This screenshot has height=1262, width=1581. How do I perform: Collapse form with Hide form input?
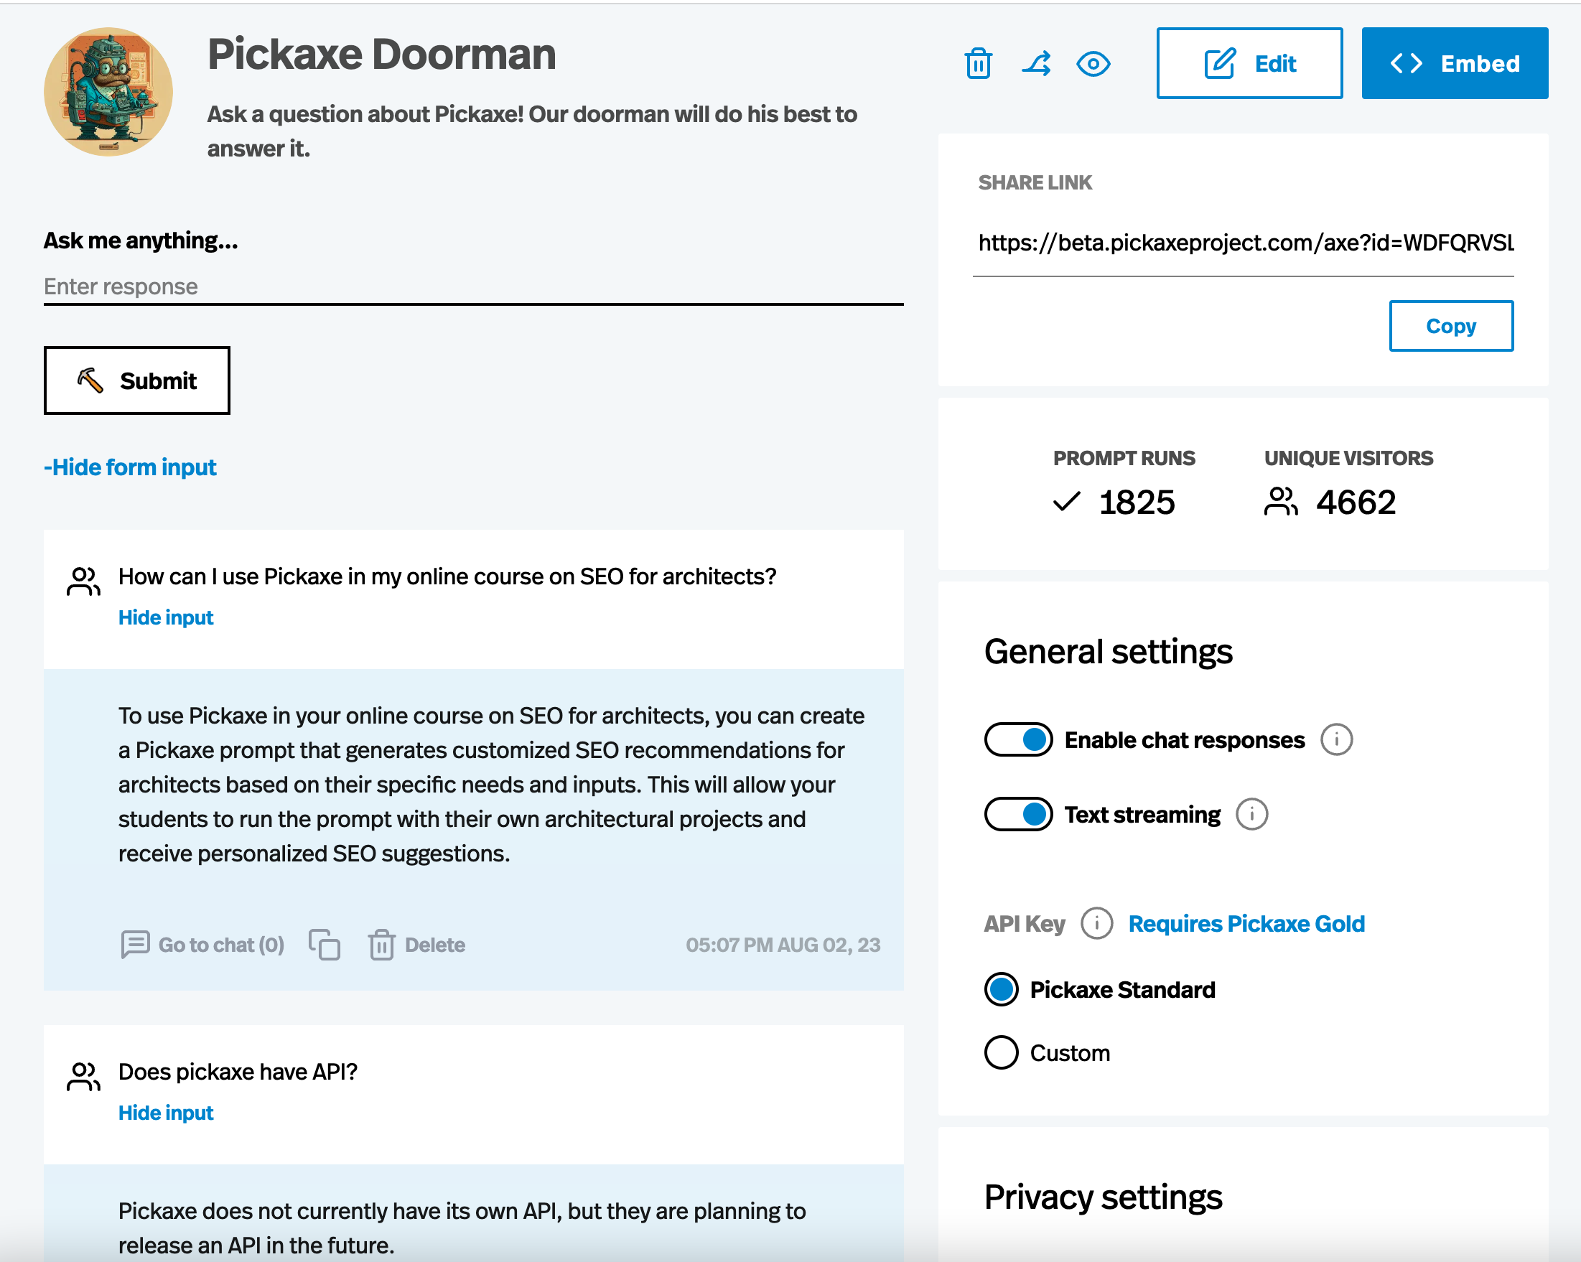[131, 467]
